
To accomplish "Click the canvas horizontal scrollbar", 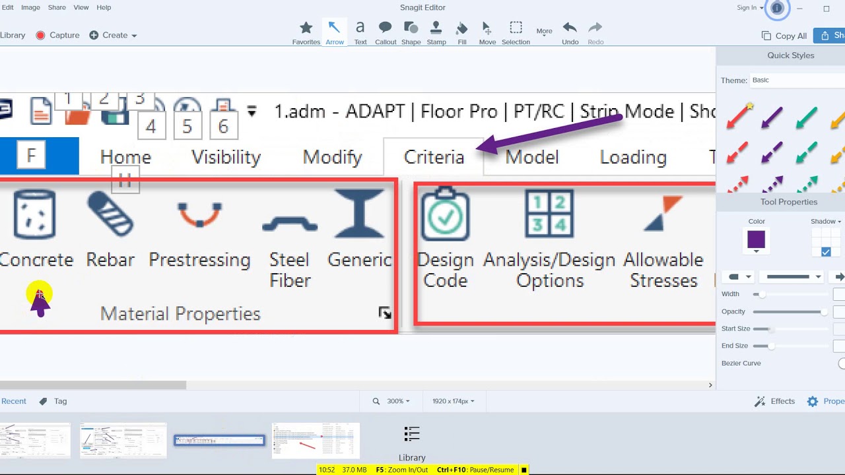I will click(x=92, y=385).
